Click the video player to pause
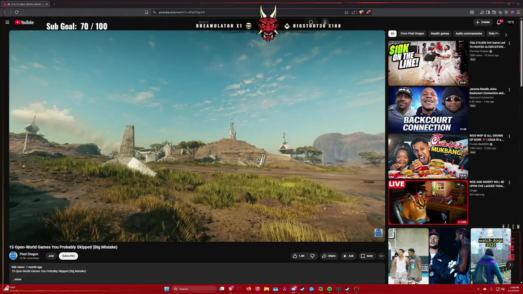 click(197, 136)
